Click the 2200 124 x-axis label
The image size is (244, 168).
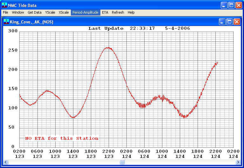pyautogui.click(x=215, y=154)
